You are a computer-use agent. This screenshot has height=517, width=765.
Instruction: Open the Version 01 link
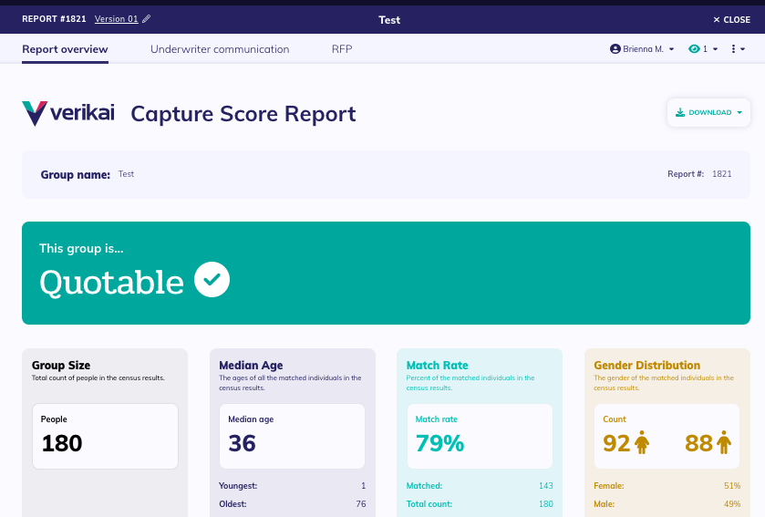[x=116, y=19]
